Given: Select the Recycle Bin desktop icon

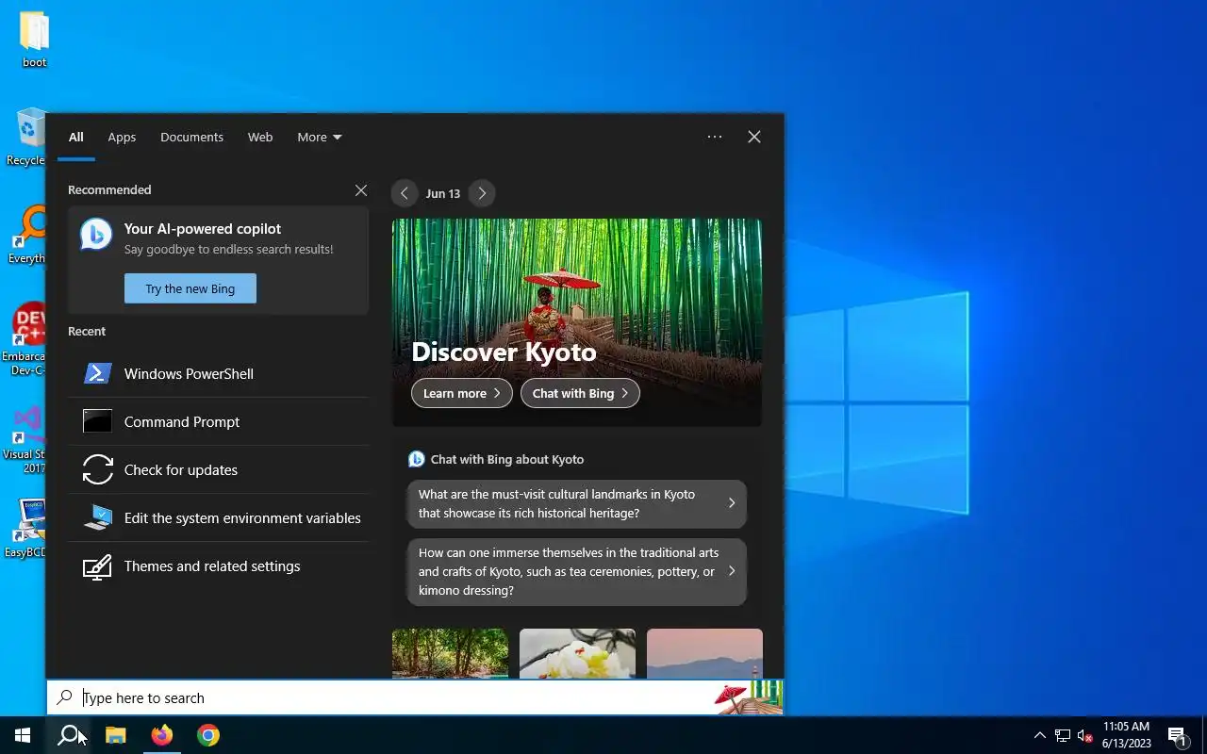Looking at the screenshot, I should click(28, 138).
